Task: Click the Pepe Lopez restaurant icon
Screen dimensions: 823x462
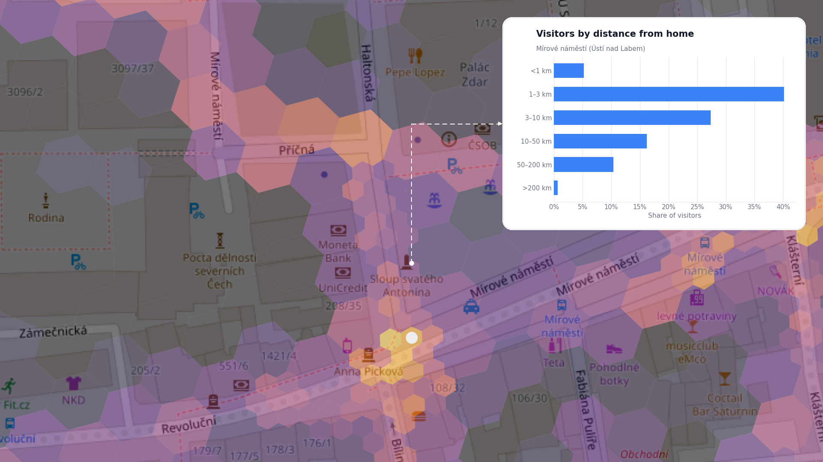Action: (x=415, y=55)
